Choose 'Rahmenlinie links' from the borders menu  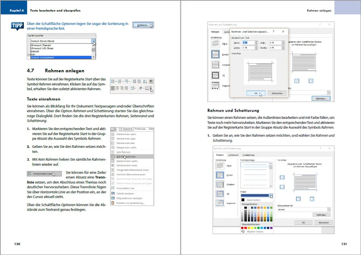(x=132, y=143)
